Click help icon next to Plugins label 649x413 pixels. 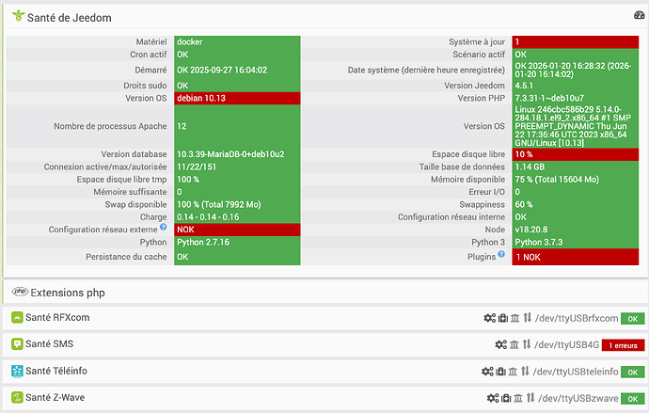tap(501, 254)
